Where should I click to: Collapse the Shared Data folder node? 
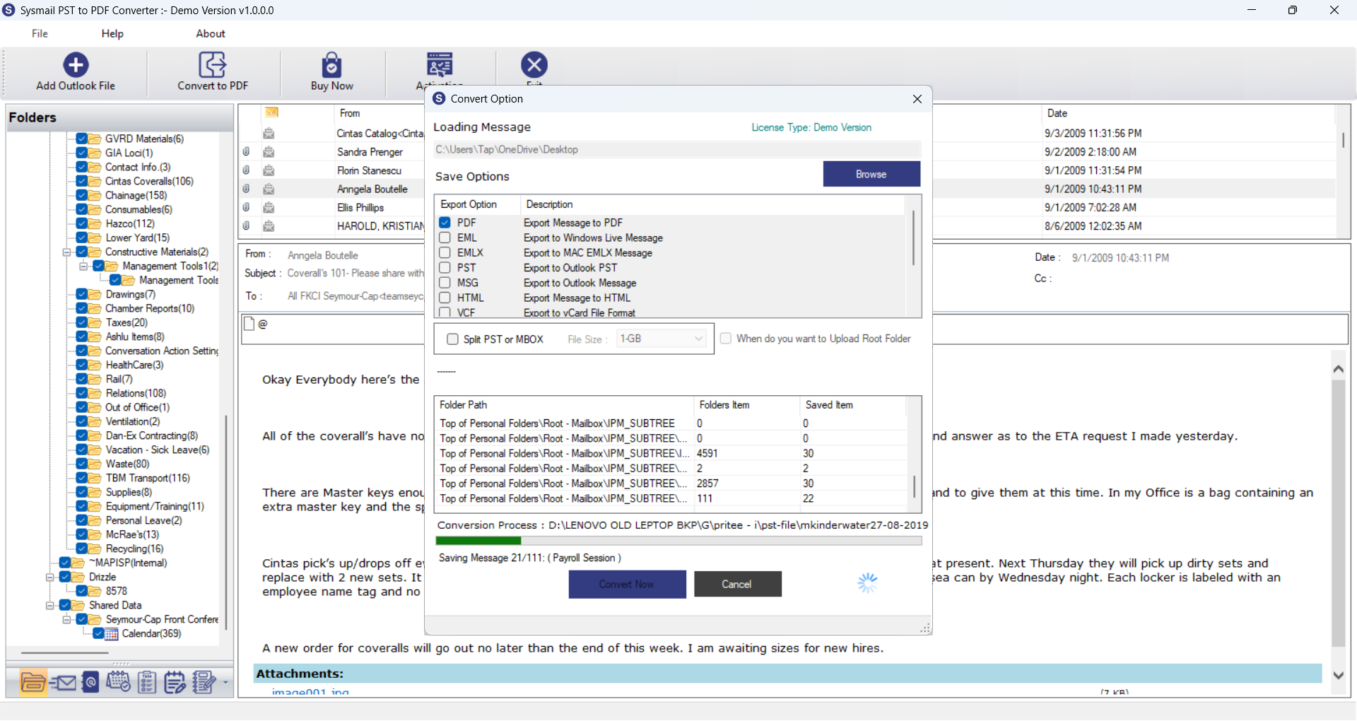(49, 606)
